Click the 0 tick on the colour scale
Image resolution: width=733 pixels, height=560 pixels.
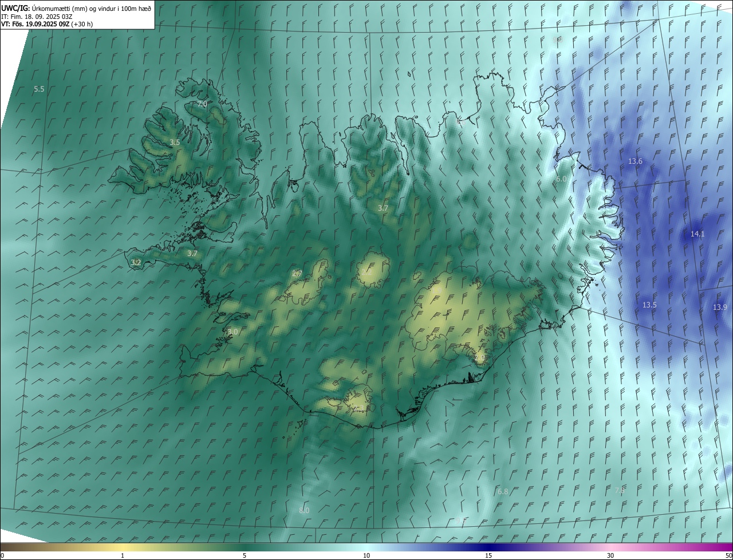click(x=2, y=556)
